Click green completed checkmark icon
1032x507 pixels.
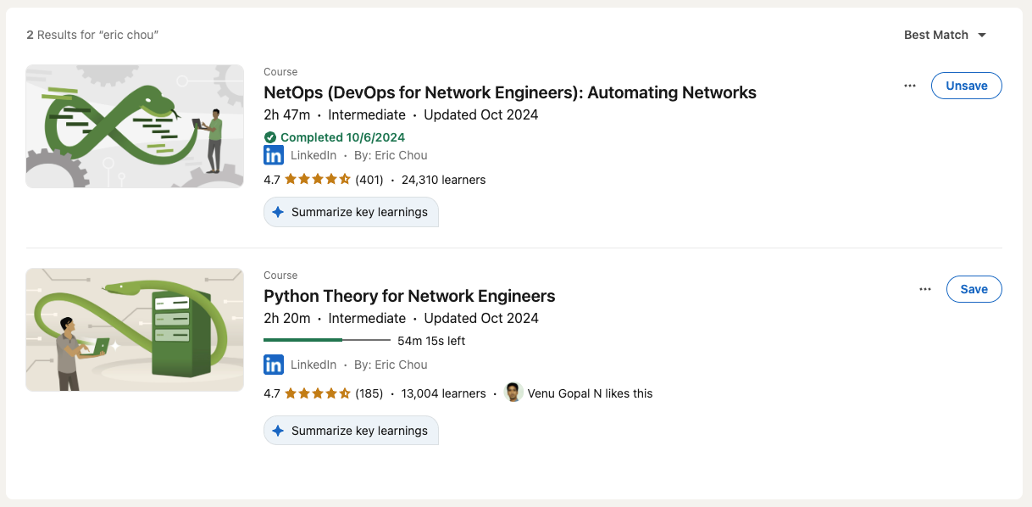270,137
